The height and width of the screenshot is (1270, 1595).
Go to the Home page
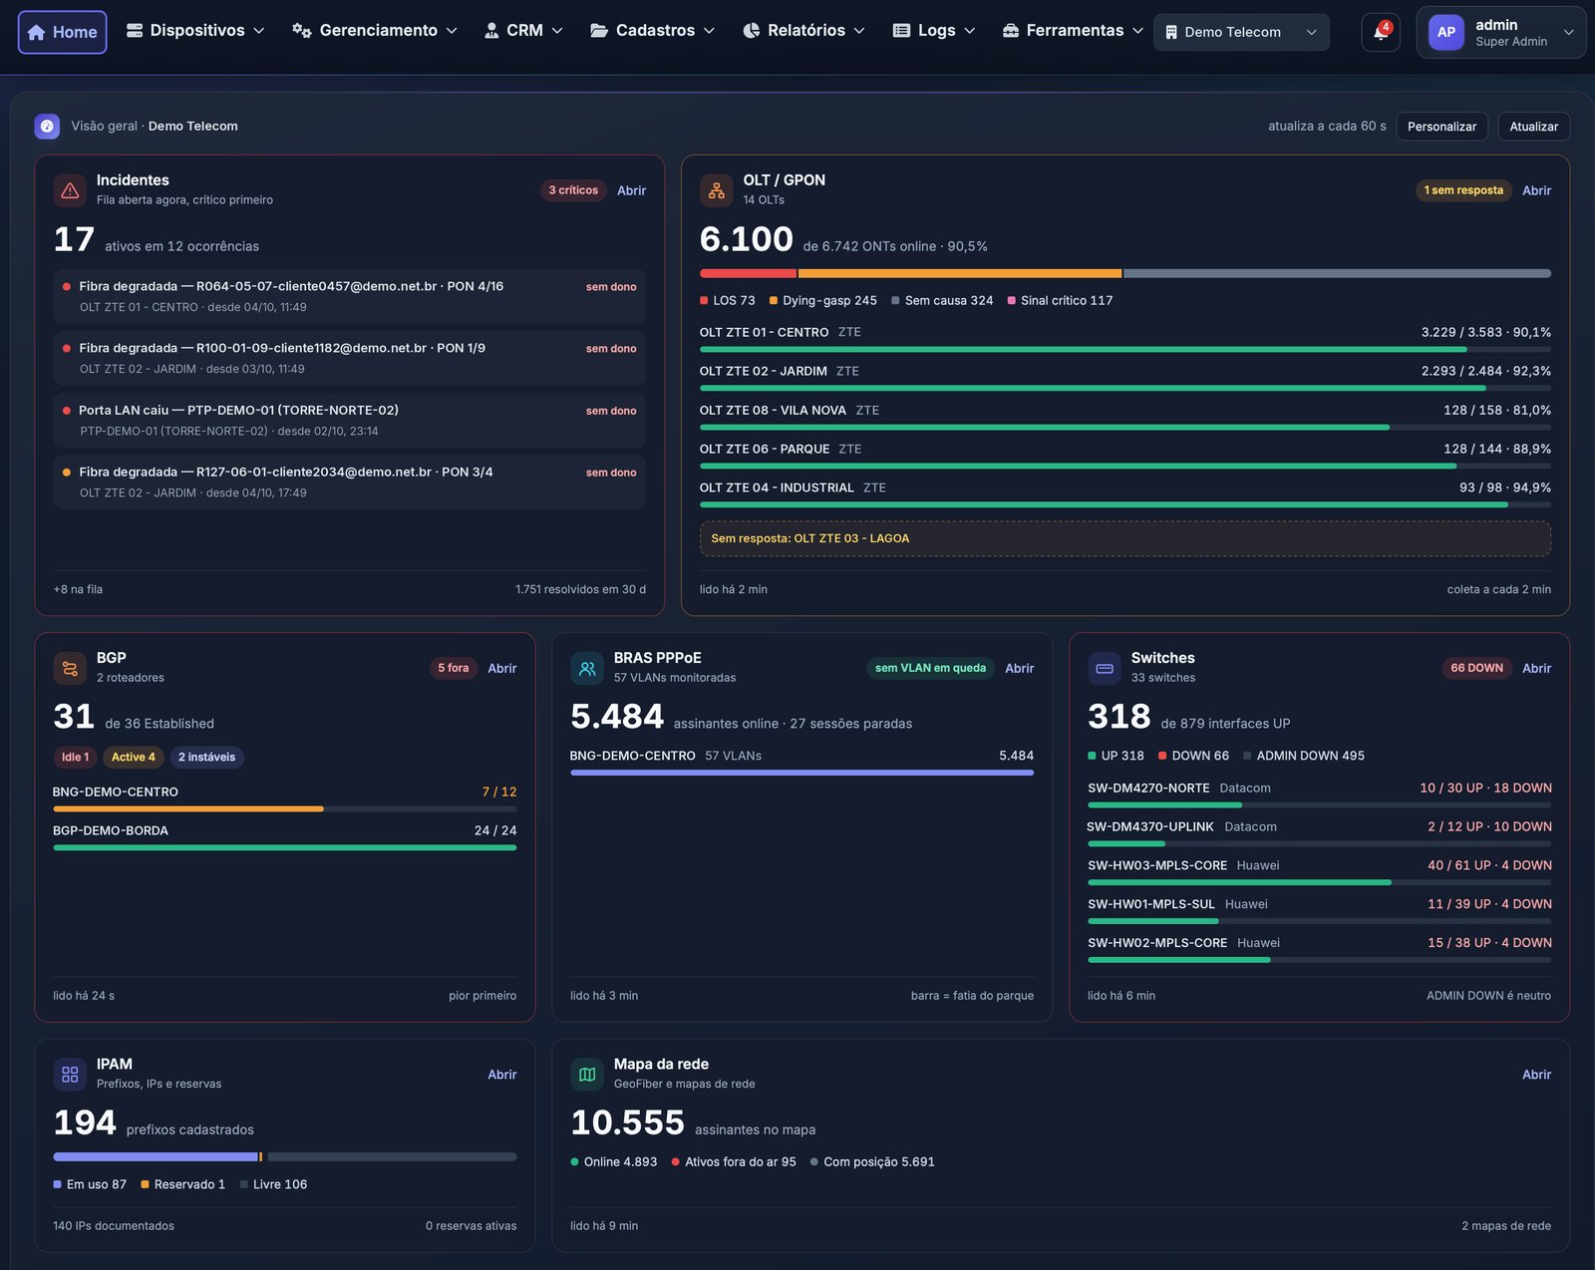point(62,32)
